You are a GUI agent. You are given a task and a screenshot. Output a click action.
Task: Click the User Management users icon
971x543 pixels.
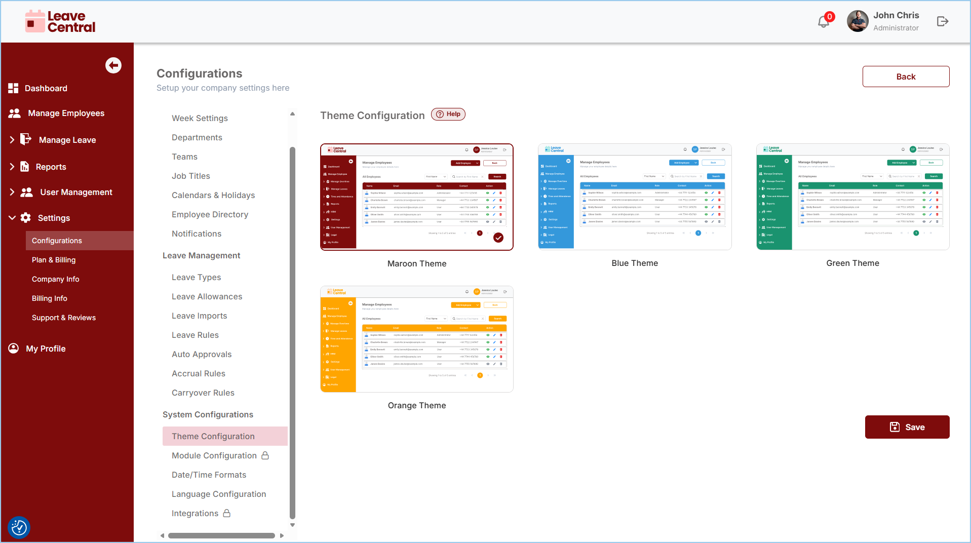pos(26,192)
